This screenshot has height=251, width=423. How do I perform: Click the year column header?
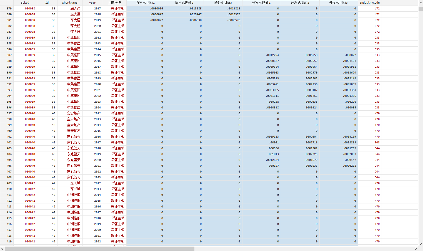coord(92,3)
